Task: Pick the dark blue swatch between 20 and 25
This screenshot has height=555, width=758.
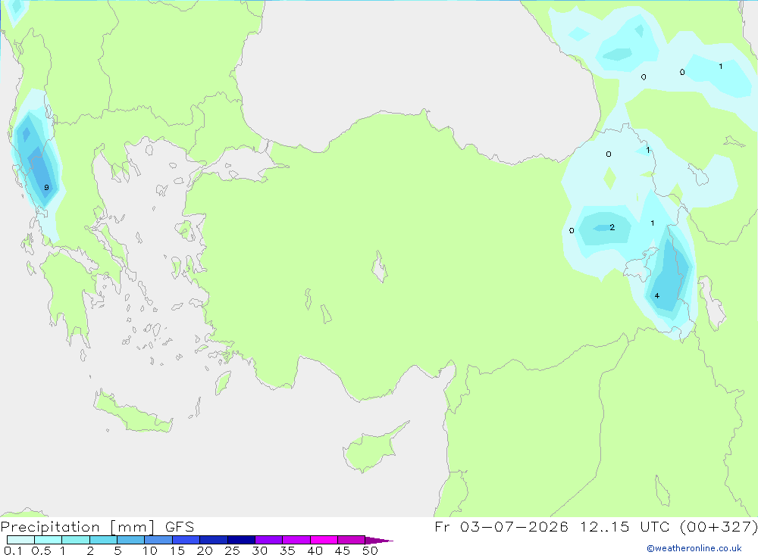Action: (214, 540)
